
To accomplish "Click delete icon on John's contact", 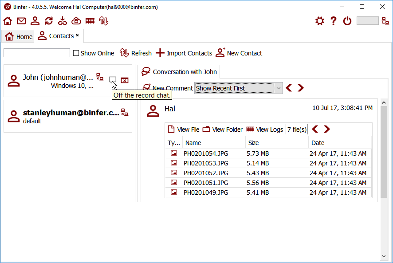I will [x=125, y=80].
